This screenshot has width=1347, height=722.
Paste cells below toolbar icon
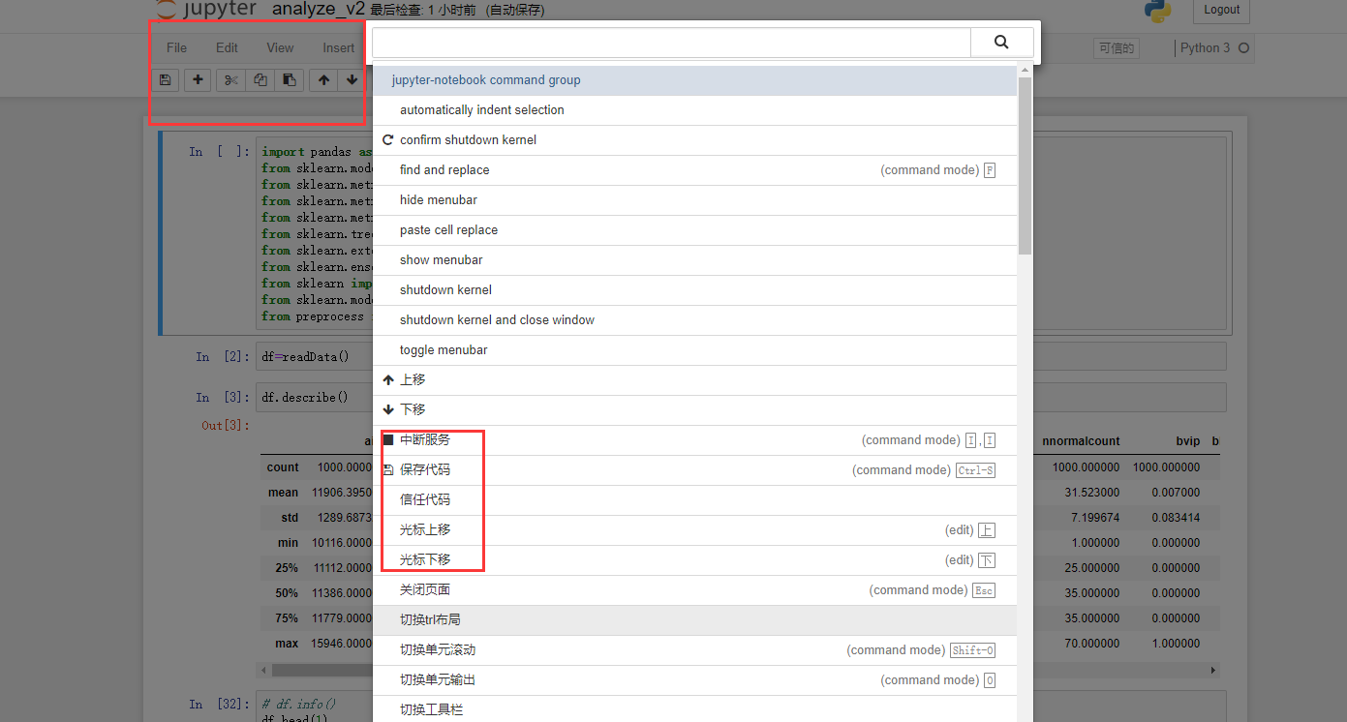coord(289,80)
